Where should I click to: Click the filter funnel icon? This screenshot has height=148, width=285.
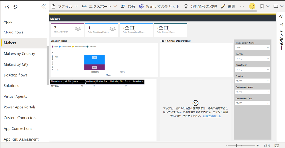click(281, 24)
